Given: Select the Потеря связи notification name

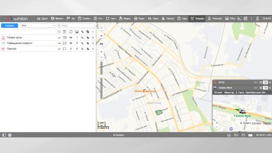Looking at the screenshot, I should tap(14, 37).
